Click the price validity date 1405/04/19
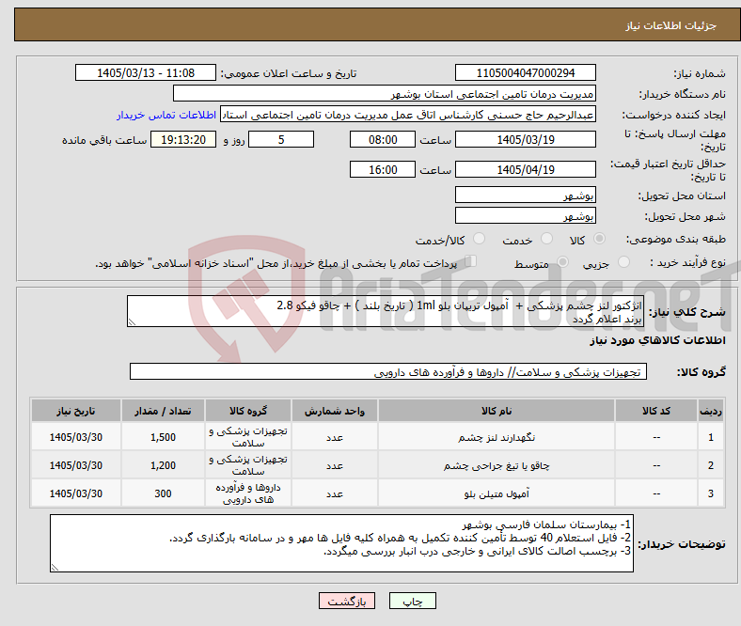The width and height of the screenshot is (741, 626). point(525,169)
